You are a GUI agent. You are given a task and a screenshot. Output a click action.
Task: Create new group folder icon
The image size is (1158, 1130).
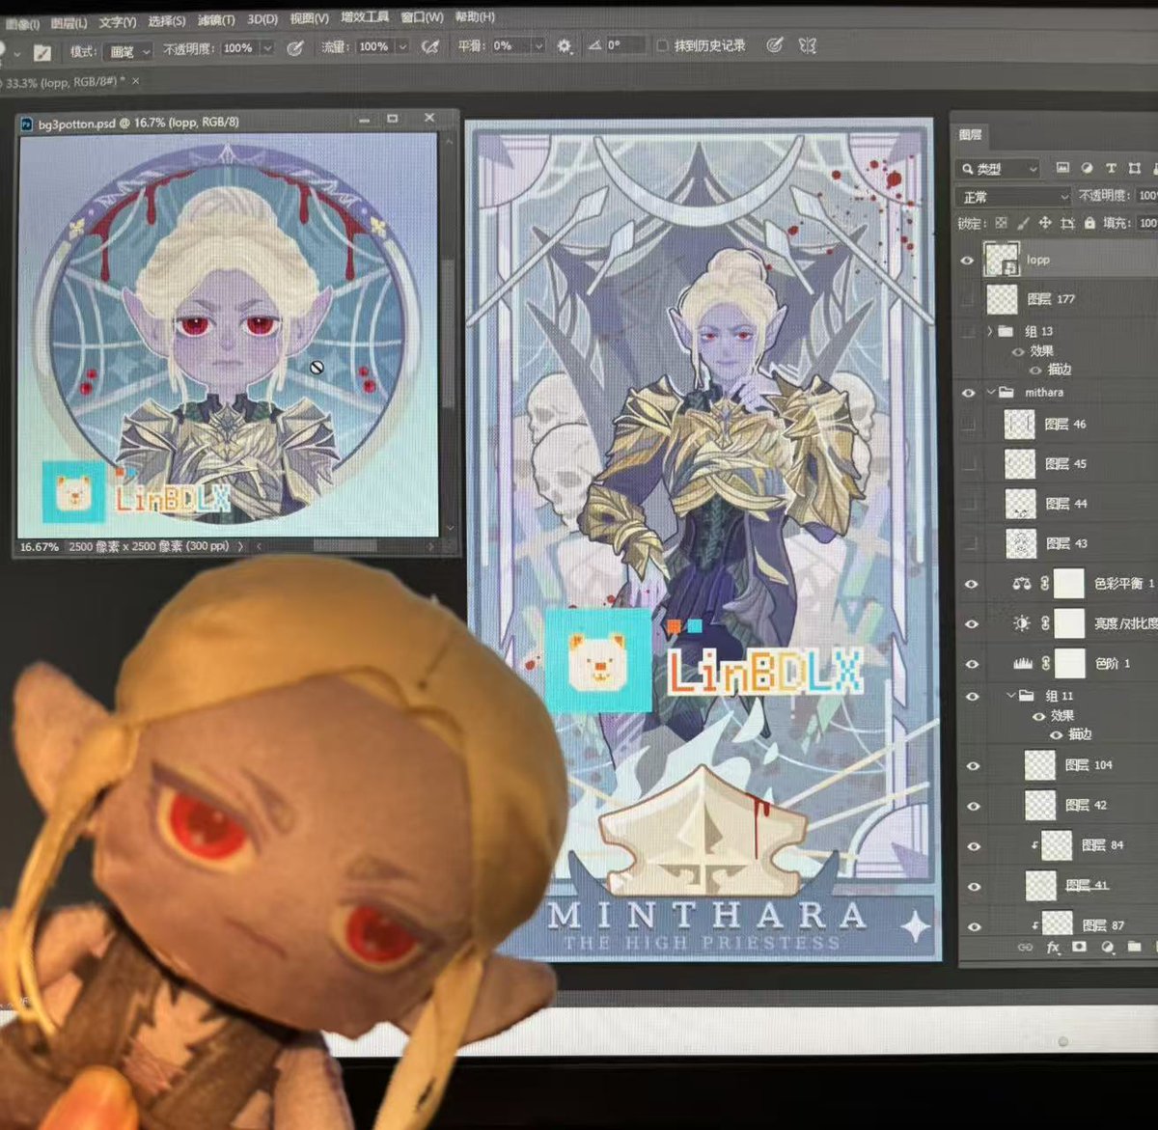(1134, 947)
